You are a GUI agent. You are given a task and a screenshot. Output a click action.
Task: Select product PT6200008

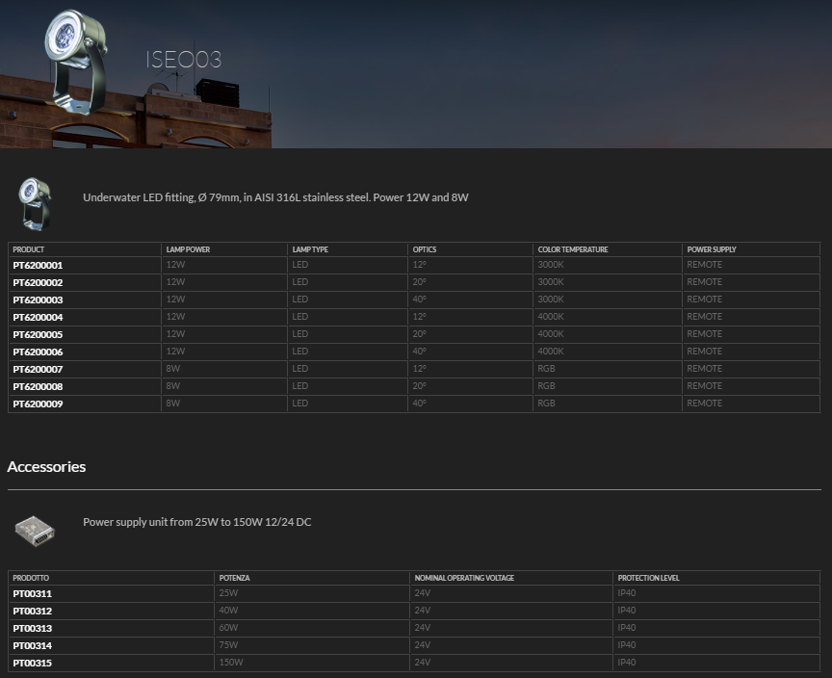(38, 386)
